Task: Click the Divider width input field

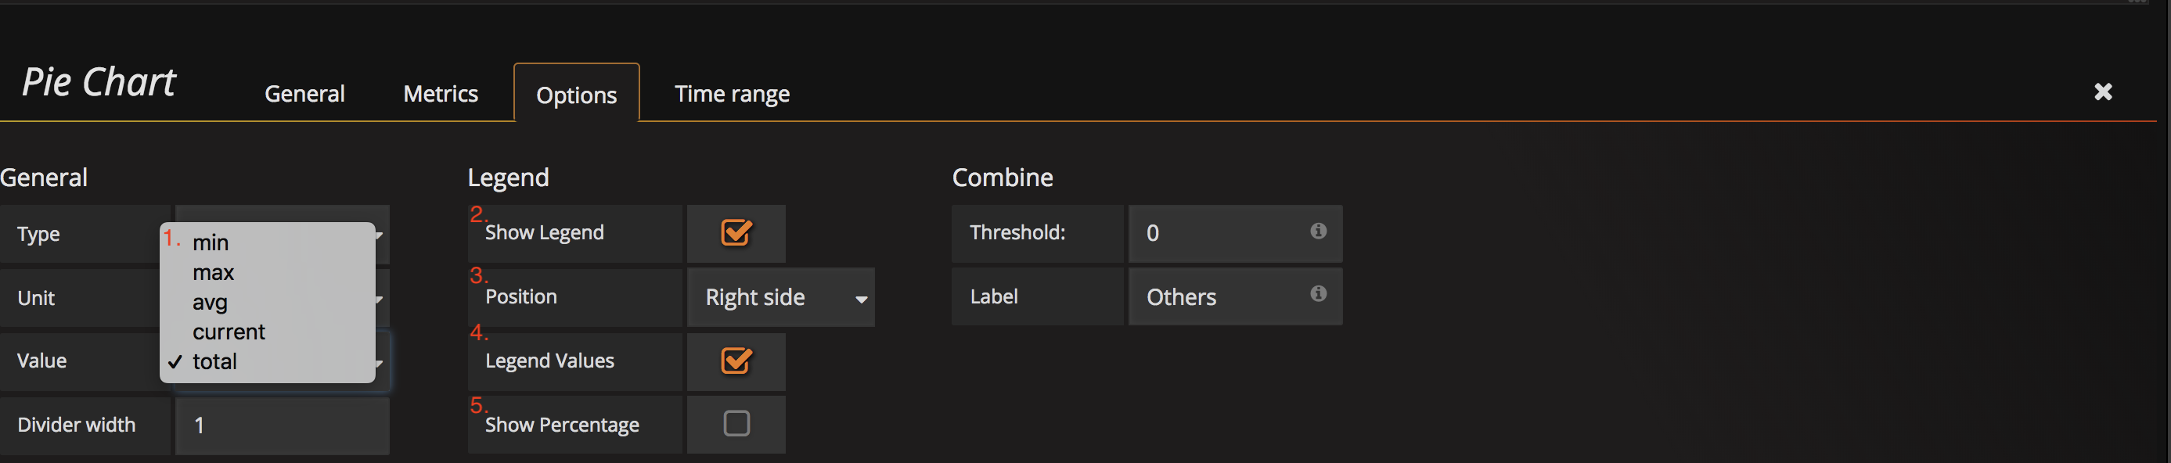Action: (283, 425)
